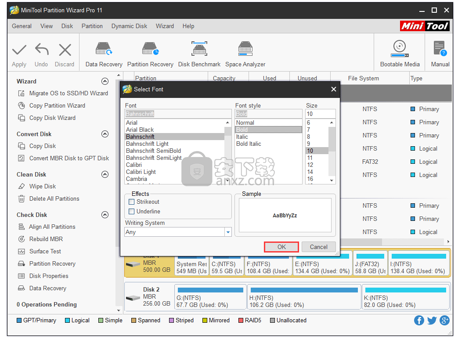Click the Apply checkmark icon
458x339 pixels.
tap(19, 50)
